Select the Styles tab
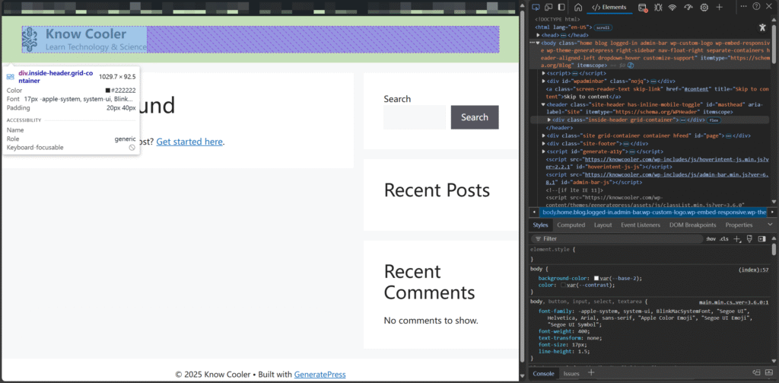Image resolution: width=779 pixels, height=383 pixels. point(540,225)
